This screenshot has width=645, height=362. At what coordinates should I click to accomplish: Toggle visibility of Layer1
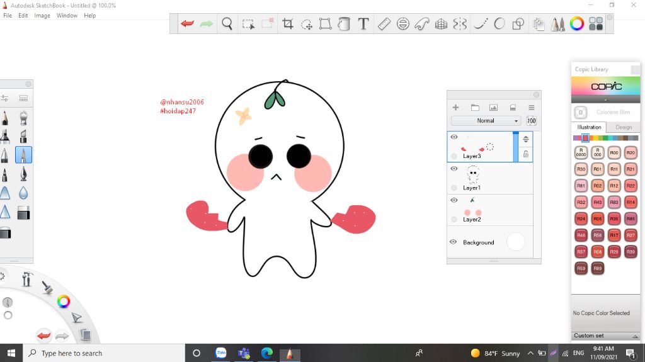(454, 169)
